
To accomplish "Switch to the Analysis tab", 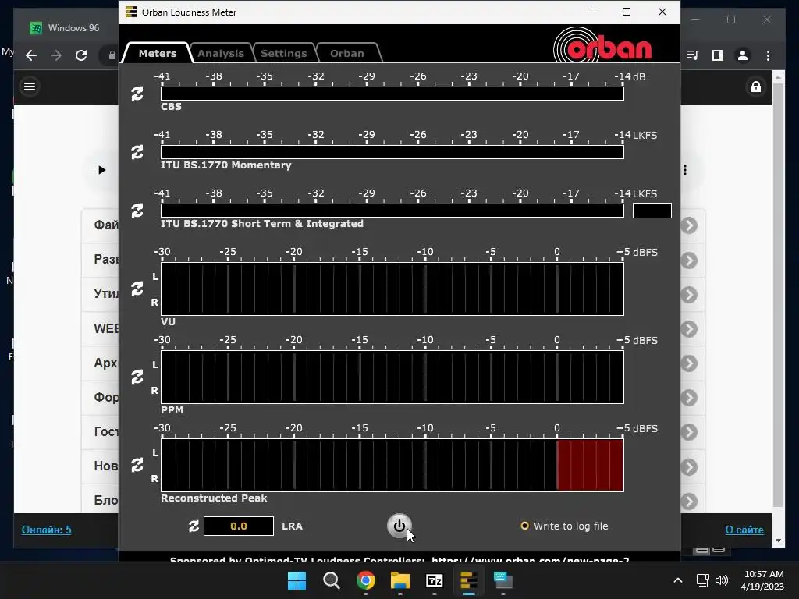I will click(221, 53).
